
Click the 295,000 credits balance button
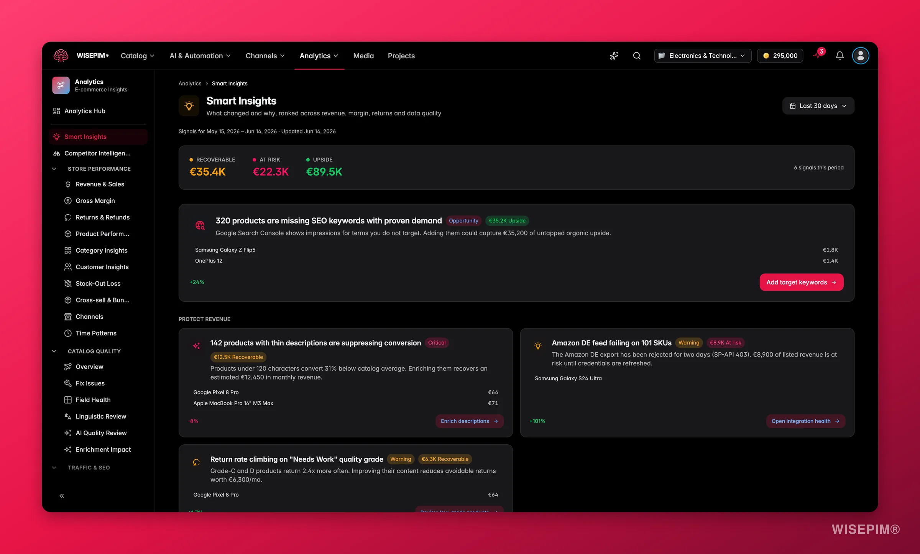click(x=780, y=56)
